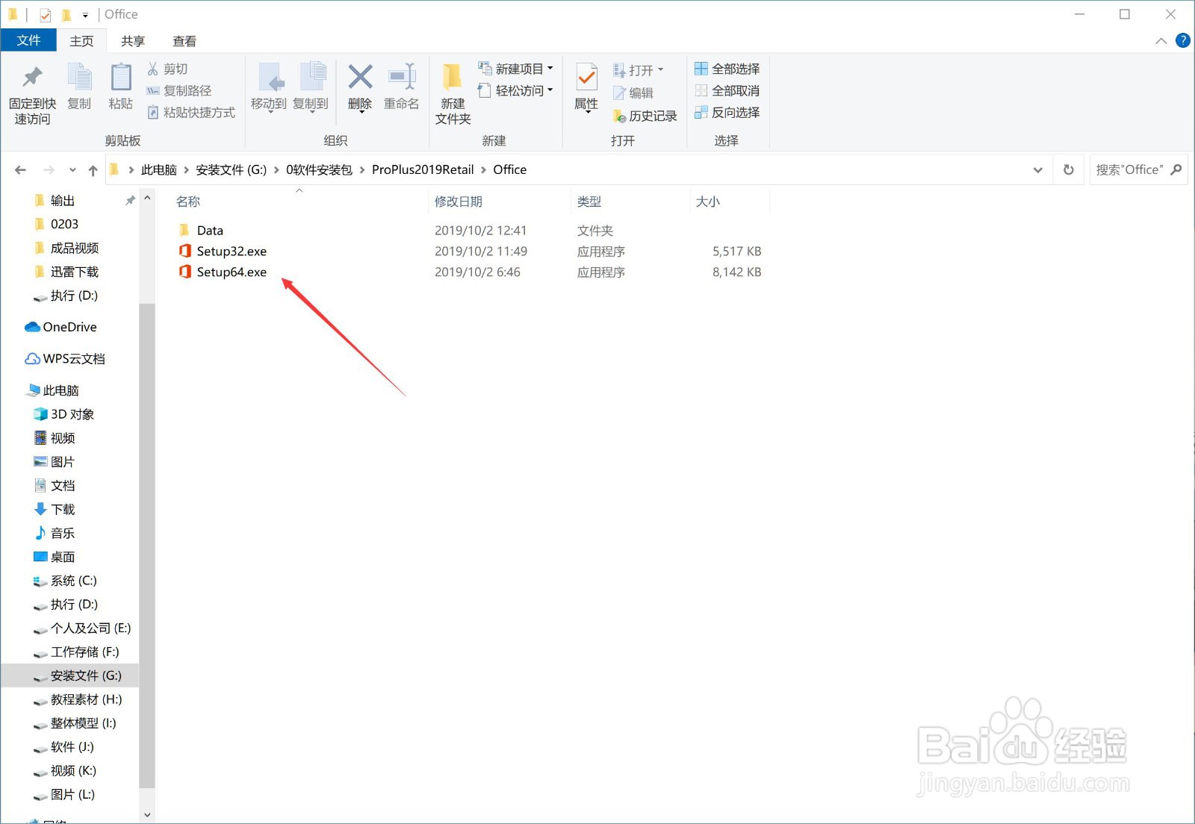
Task: Click Invert Selection (反向选择)
Action: pos(727,112)
